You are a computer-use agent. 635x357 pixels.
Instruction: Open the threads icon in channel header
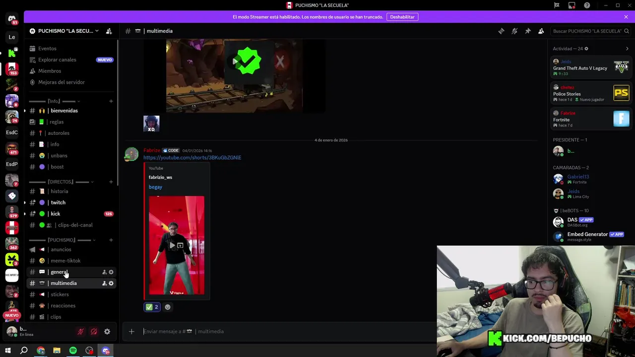coord(501,31)
